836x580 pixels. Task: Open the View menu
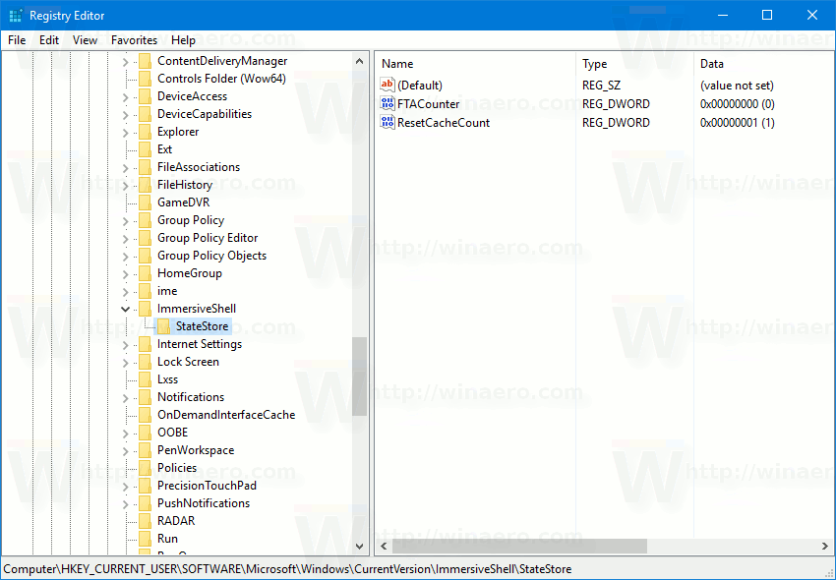pyautogui.click(x=85, y=39)
